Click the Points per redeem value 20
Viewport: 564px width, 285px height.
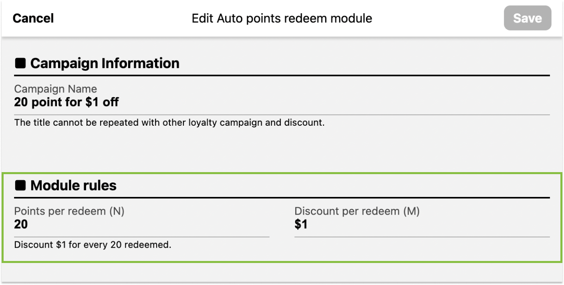pyautogui.click(x=21, y=225)
